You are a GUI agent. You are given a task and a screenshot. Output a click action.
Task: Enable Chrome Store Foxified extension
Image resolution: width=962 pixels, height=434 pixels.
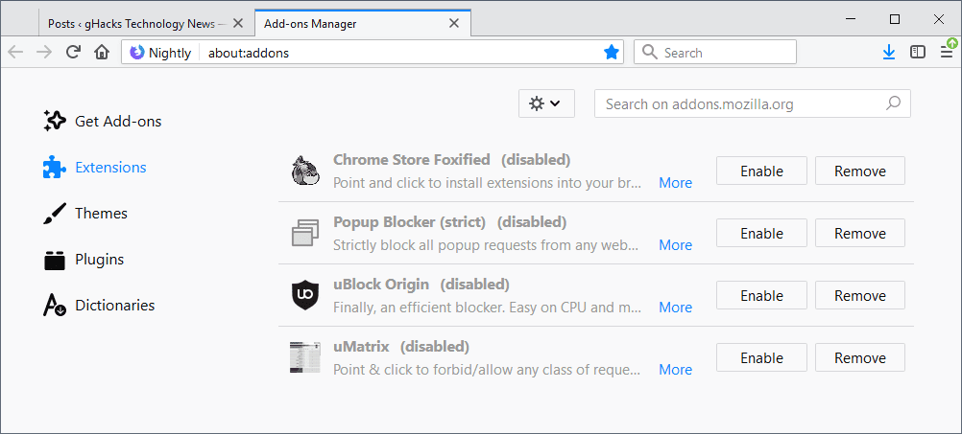(761, 171)
